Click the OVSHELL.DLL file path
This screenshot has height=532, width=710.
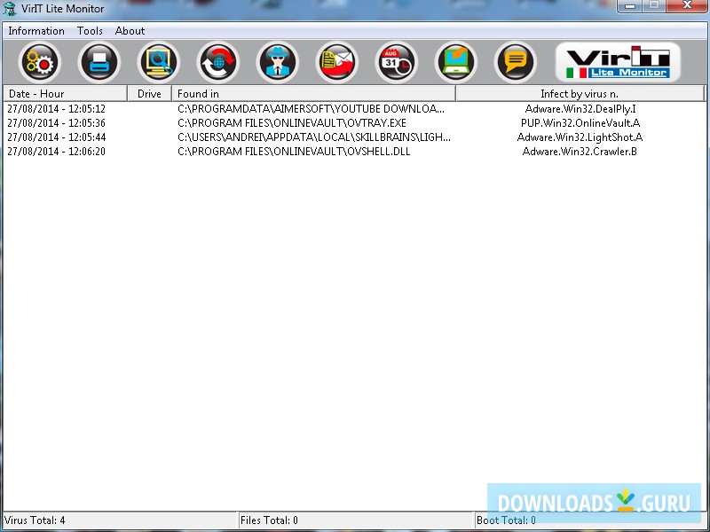[x=294, y=152]
